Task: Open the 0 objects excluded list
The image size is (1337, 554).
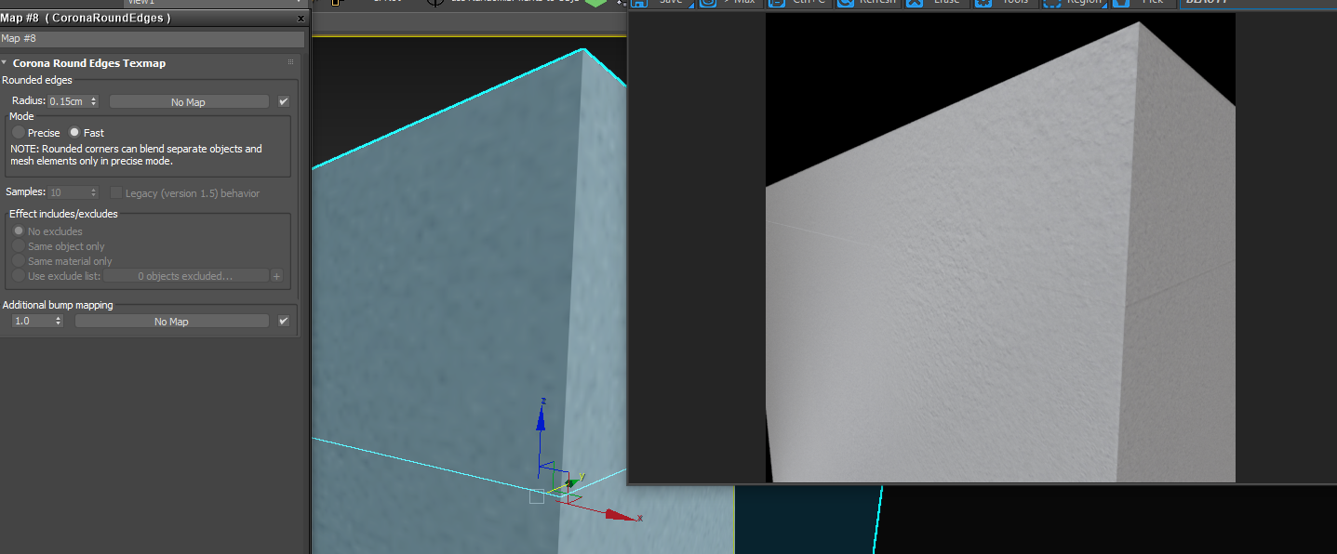Action: [x=185, y=276]
